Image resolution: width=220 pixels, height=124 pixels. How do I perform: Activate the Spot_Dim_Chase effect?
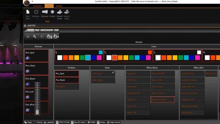tap(192, 80)
